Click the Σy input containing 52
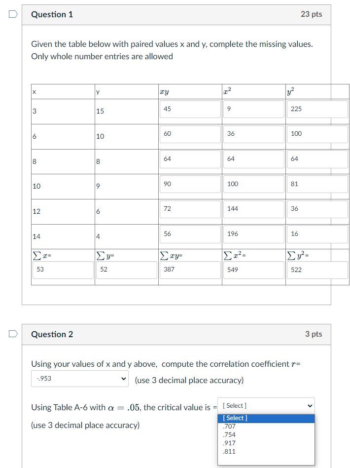The image size is (350, 468). click(126, 270)
